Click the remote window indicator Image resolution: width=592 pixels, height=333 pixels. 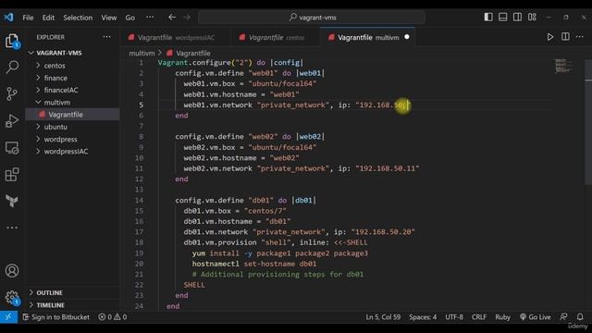(x=8, y=317)
